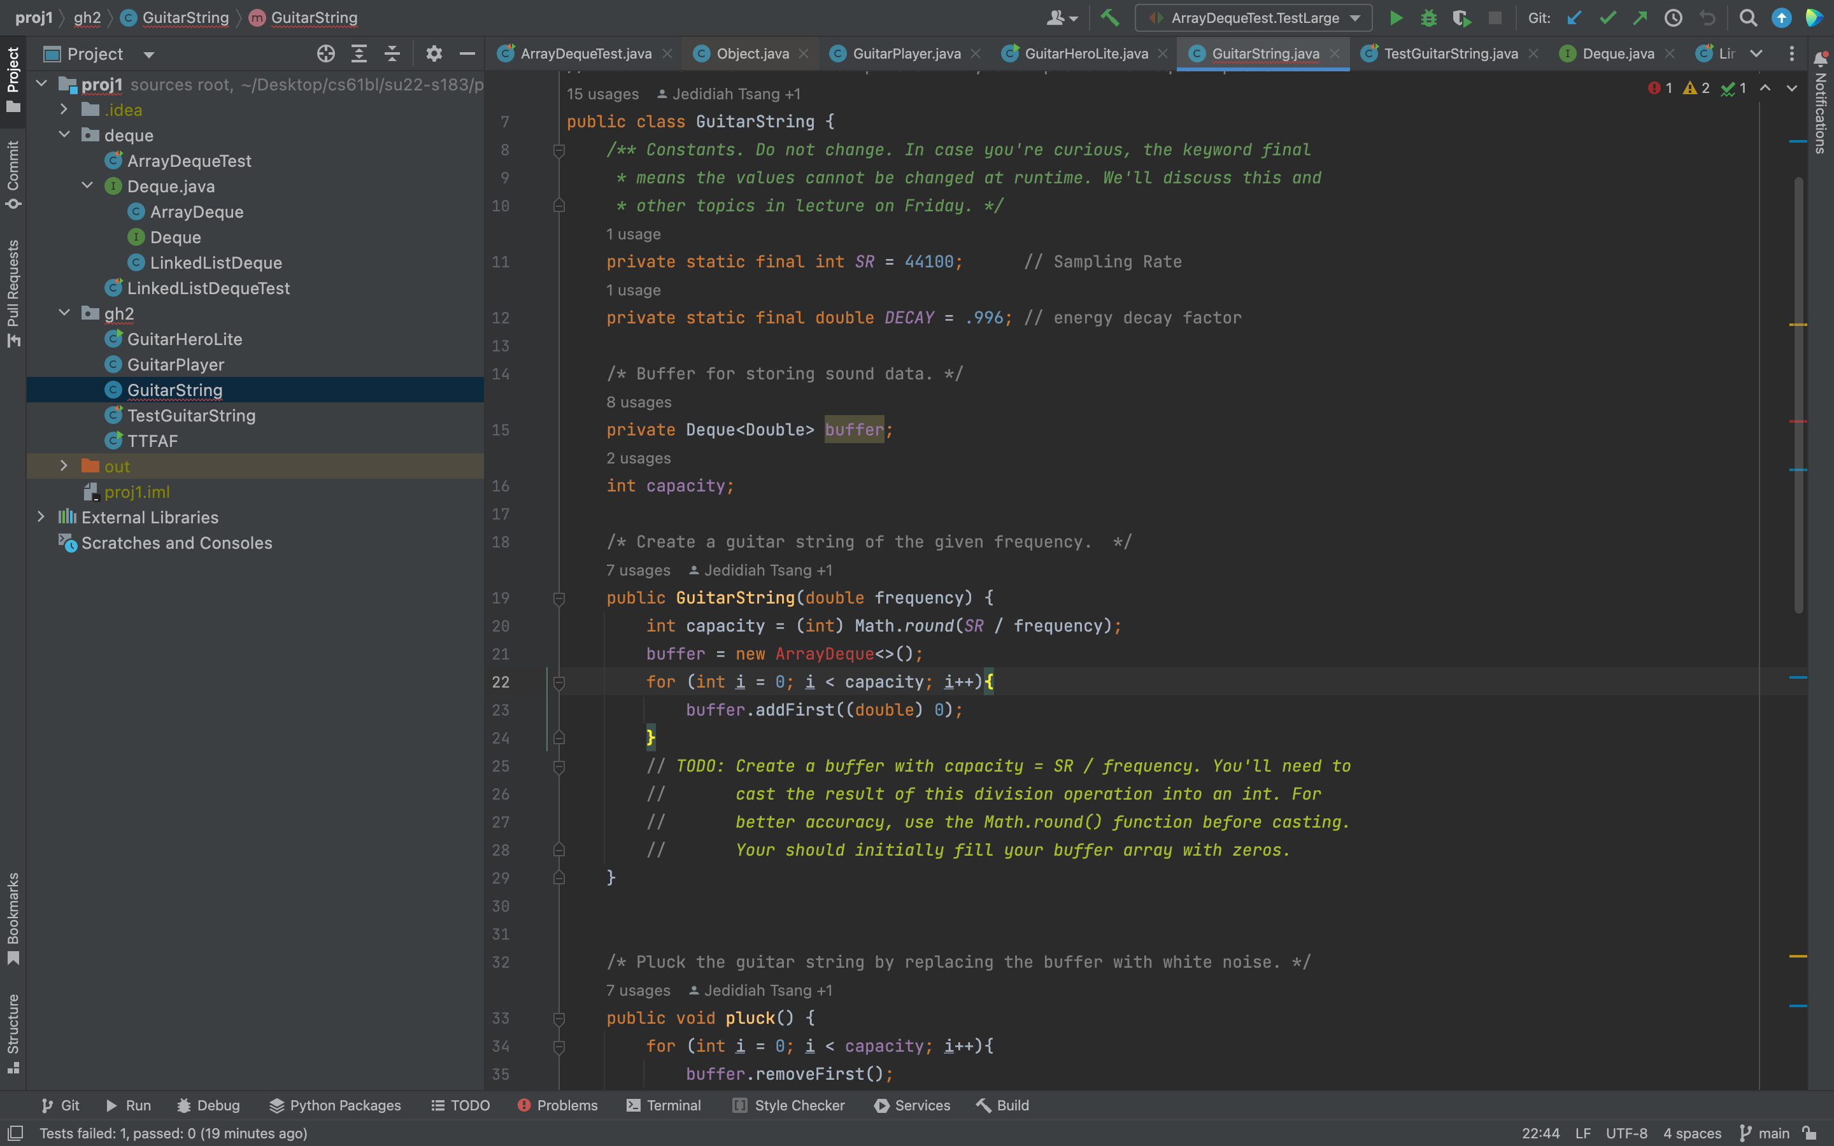1834x1146 pixels.
Task: Toggle the Commit tool window
Action: point(13,174)
